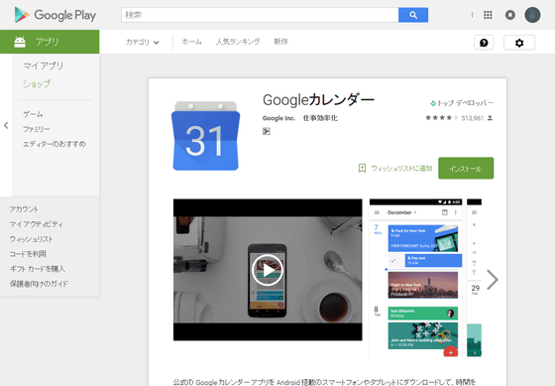Click the star rating display
The width and height of the screenshot is (555, 386).
click(x=442, y=118)
